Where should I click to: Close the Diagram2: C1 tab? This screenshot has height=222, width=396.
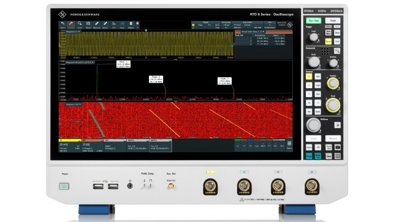click(x=79, y=32)
